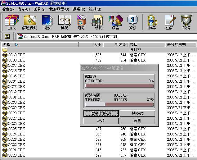Click the WinRAR title bar app icon
The image size is (197, 160).
3,3
